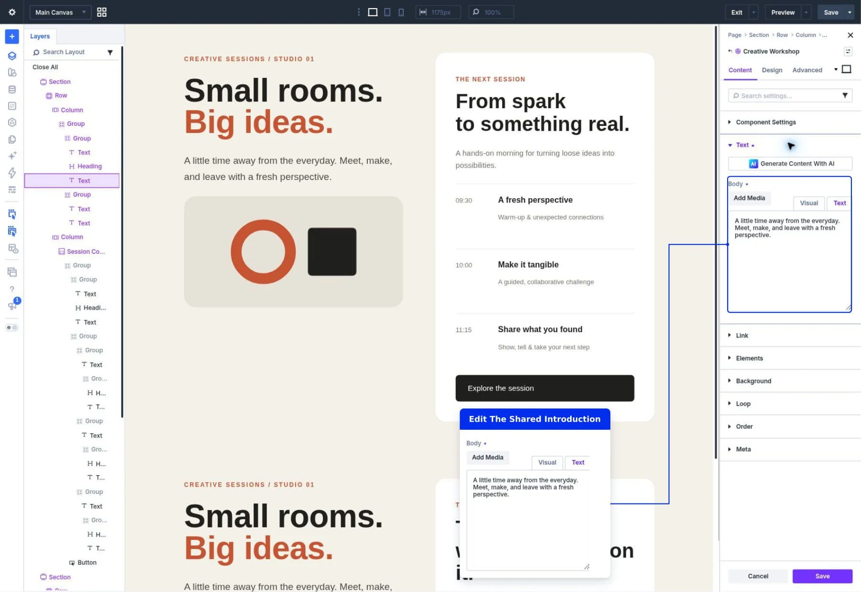Toggle the switch at bottom of left sidebar
The height and width of the screenshot is (592, 861).
pos(12,328)
